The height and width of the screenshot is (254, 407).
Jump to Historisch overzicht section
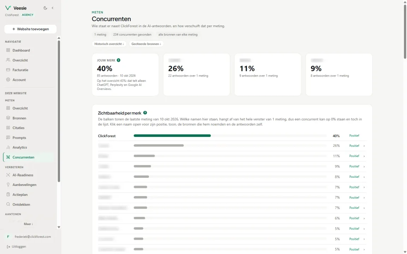(109, 44)
